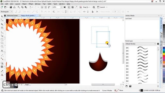
Task: Select the Parallel Dimension line tool
Action: pyautogui.click(x=2, y=55)
